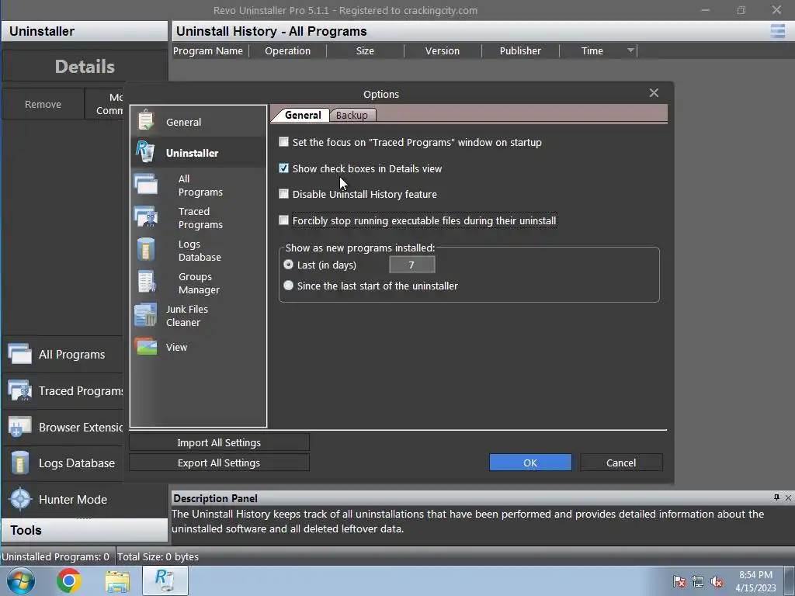Click Traced Programs icon in main left panel
795x596 pixels.
pyautogui.click(x=19, y=390)
